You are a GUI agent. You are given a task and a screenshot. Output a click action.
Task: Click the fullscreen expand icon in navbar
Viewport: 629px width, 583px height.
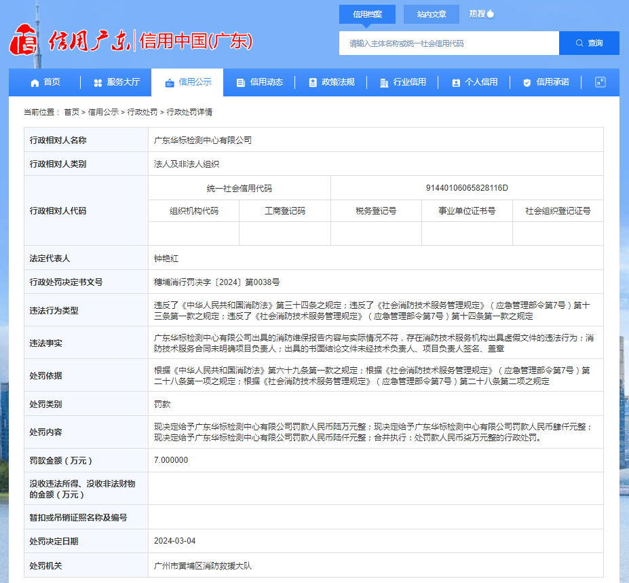600,82
